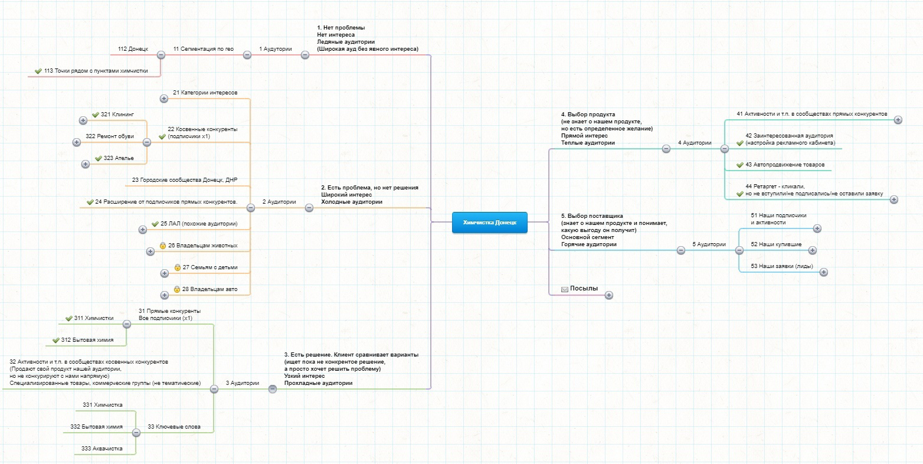Expand the Посылы node
This screenshot has height=464, width=923.
(x=609, y=295)
